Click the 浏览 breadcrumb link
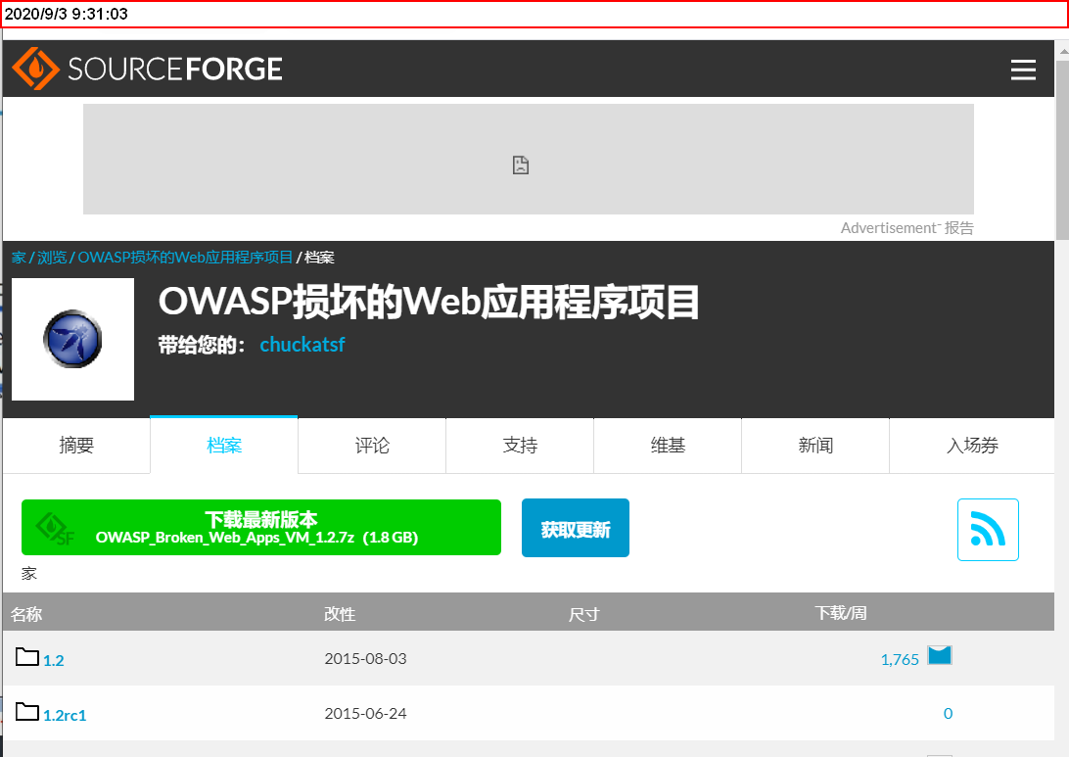This screenshot has width=1069, height=757. (52, 258)
